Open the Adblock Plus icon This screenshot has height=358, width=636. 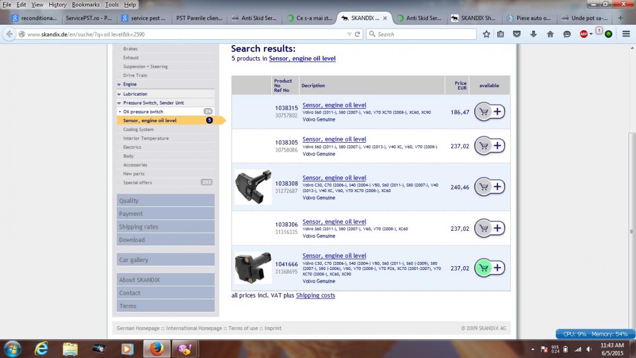point(584,34)
